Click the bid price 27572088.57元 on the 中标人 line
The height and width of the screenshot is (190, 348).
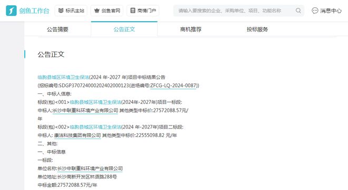(x=171, y=110)
